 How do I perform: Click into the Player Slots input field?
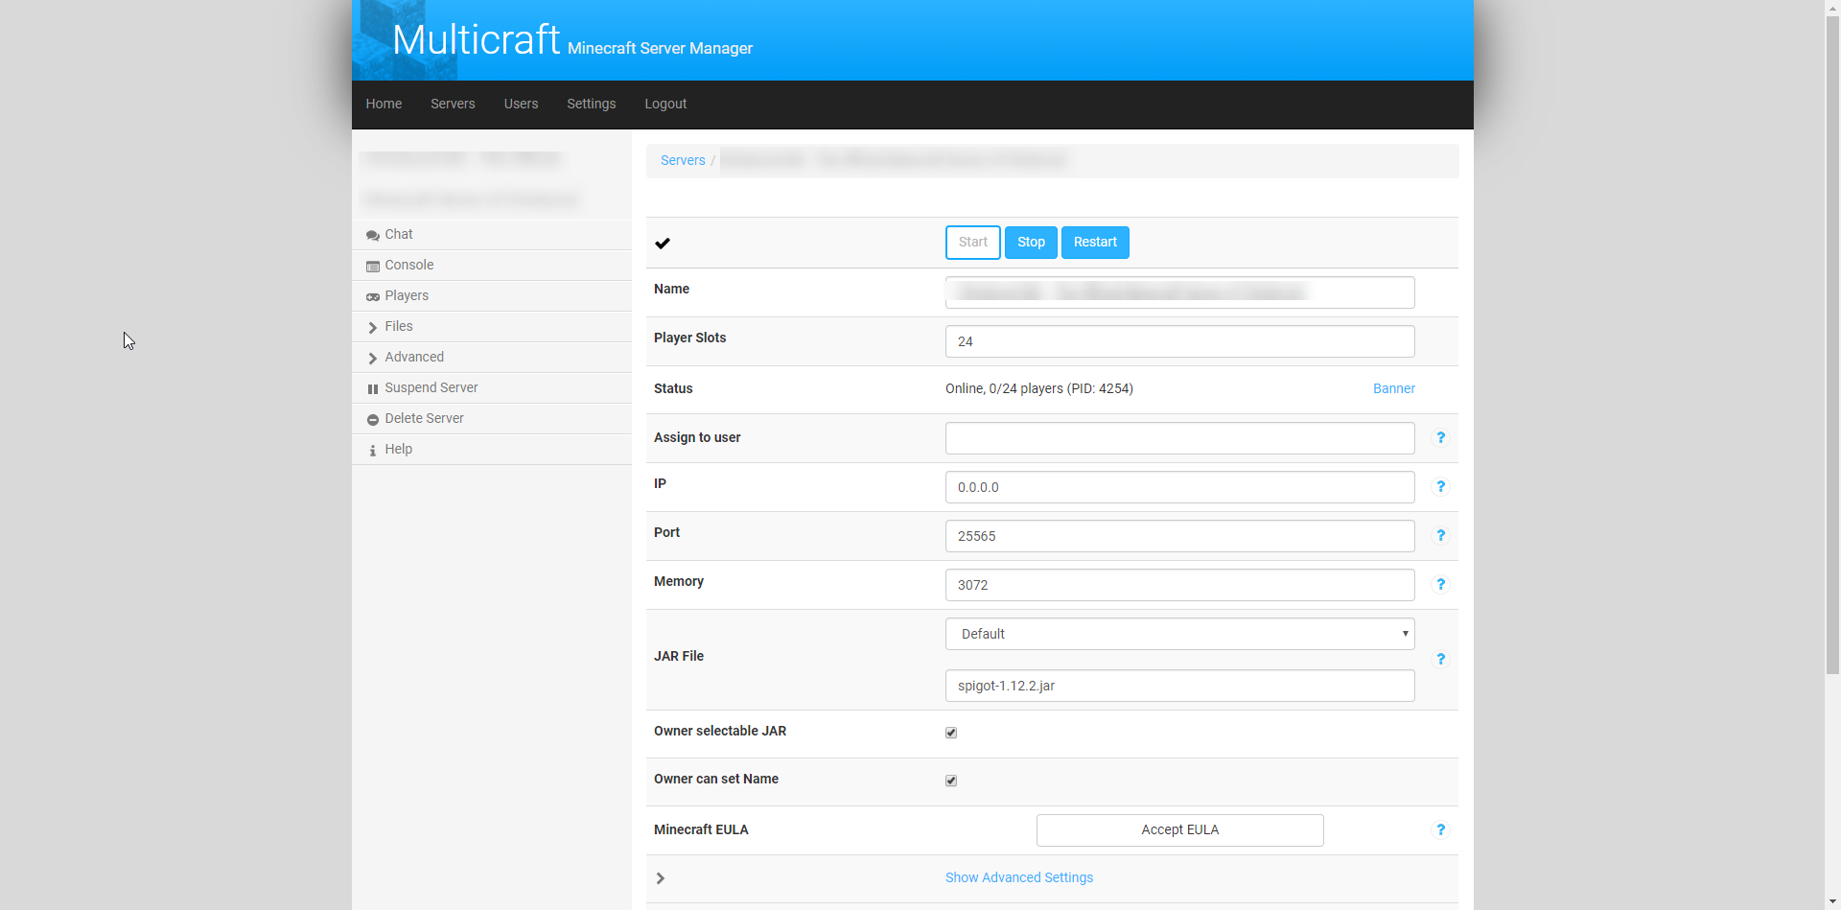(1179, 341)
